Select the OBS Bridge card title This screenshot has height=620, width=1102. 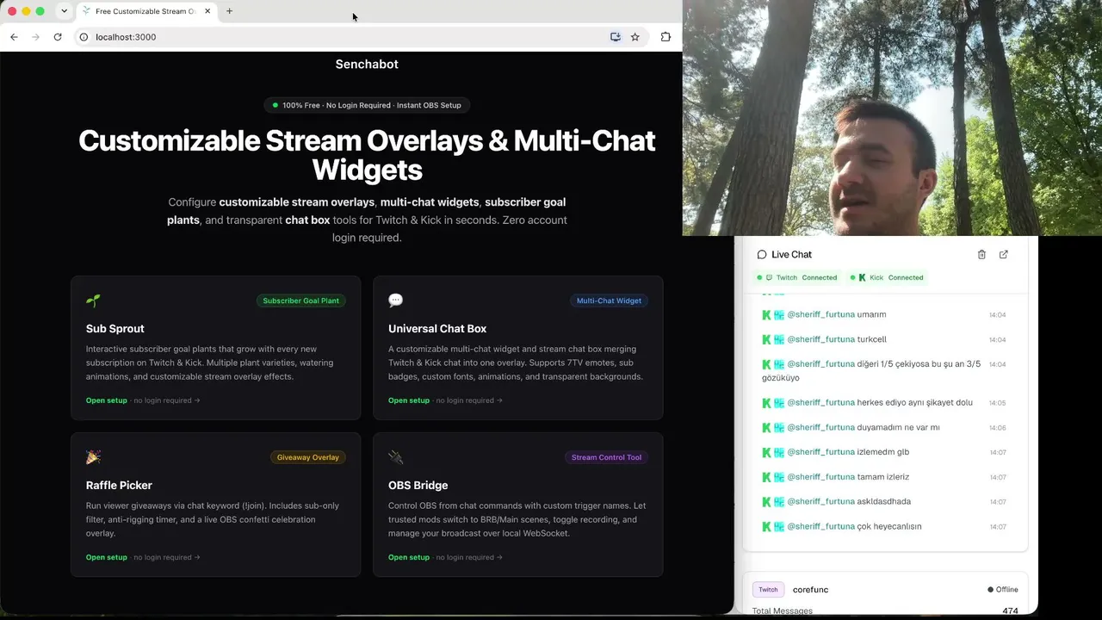tap(418, 486)
